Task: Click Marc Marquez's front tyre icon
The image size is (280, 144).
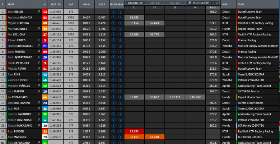Action: pyautogui.click(x=114, y=29)
